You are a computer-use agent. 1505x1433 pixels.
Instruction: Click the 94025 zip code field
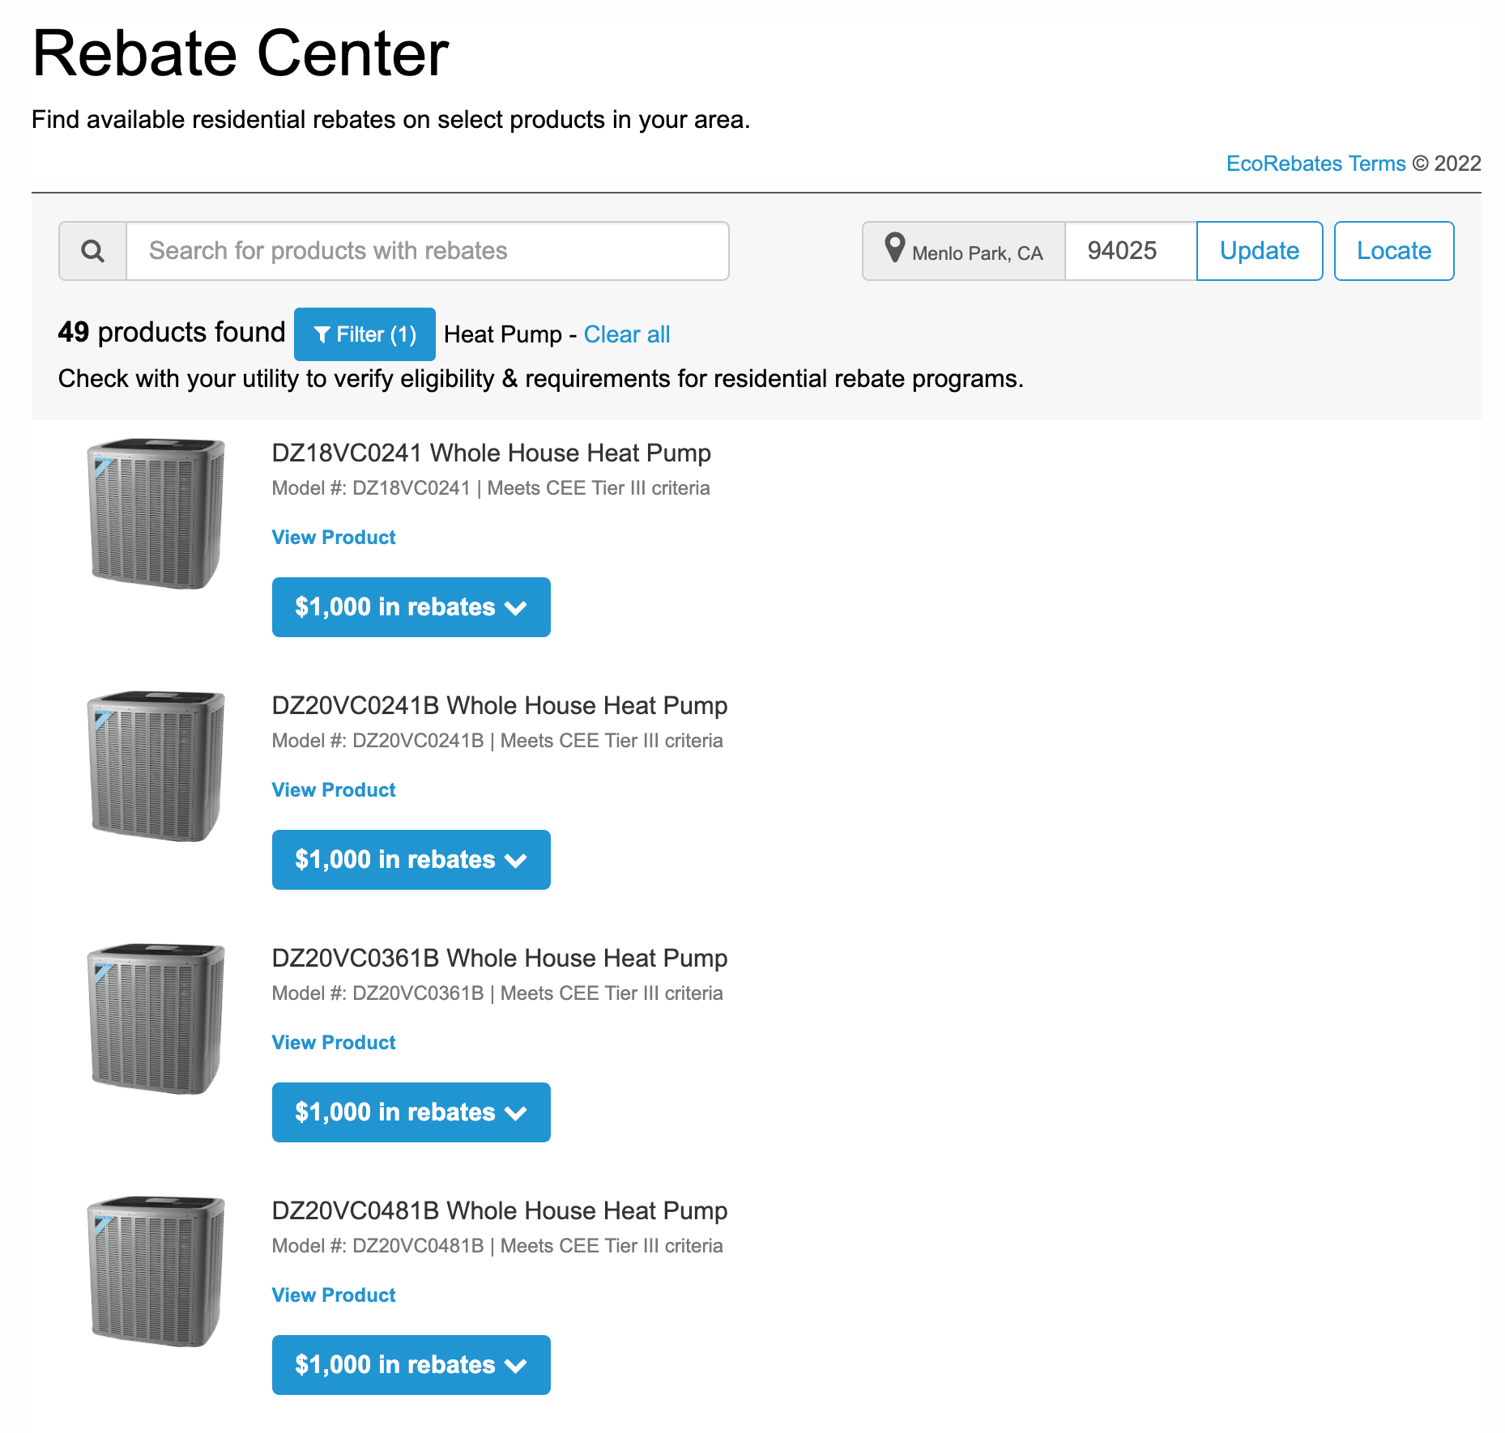(x=1129, y=251)
